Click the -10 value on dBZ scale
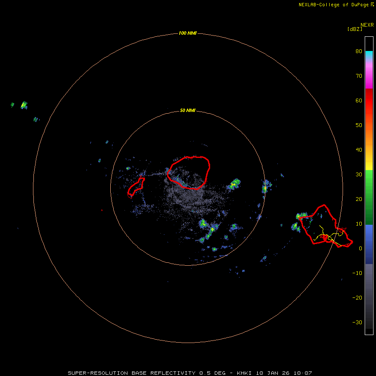 click(x=357, y=273)
